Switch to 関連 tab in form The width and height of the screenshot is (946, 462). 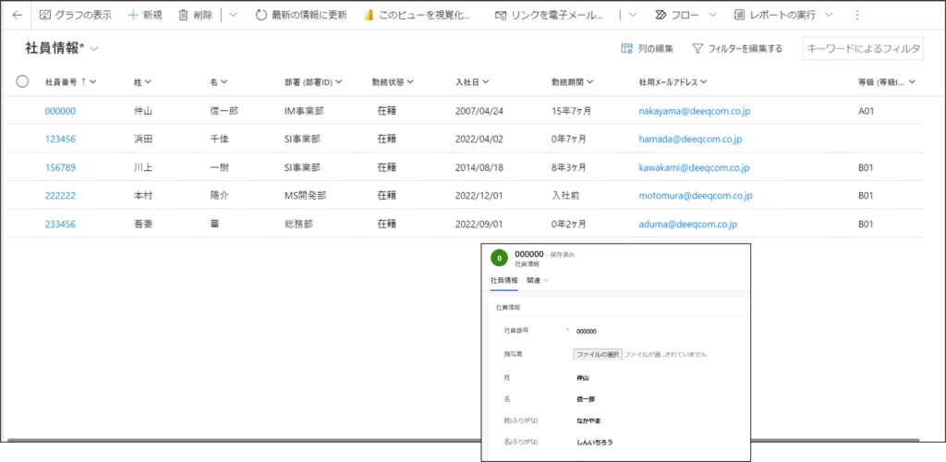(x=538, y=280)
